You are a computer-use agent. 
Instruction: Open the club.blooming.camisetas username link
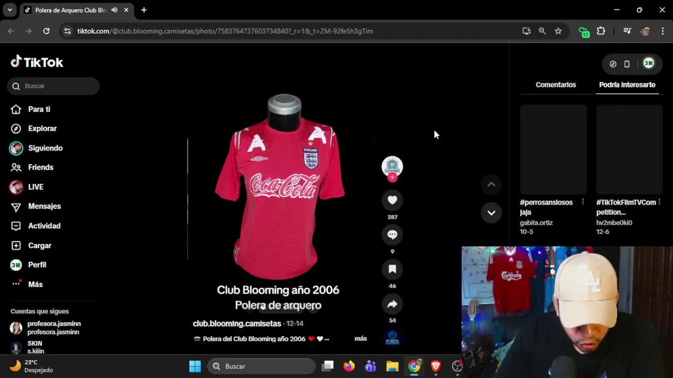237,323
